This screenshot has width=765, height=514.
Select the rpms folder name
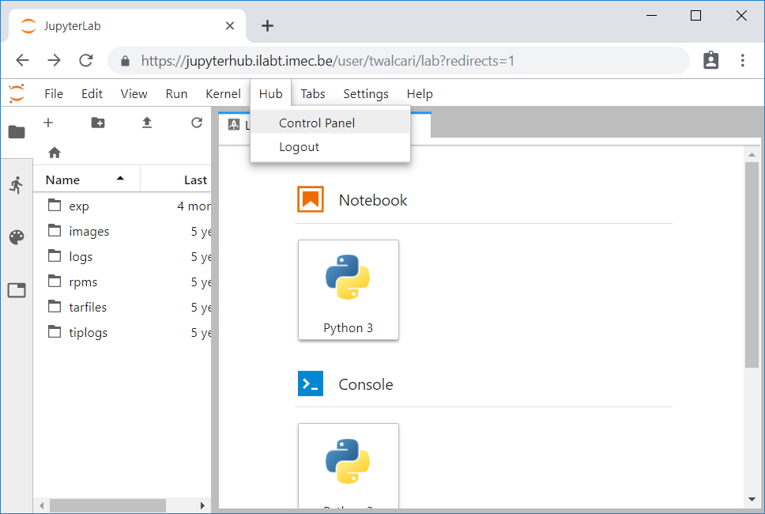83,282
